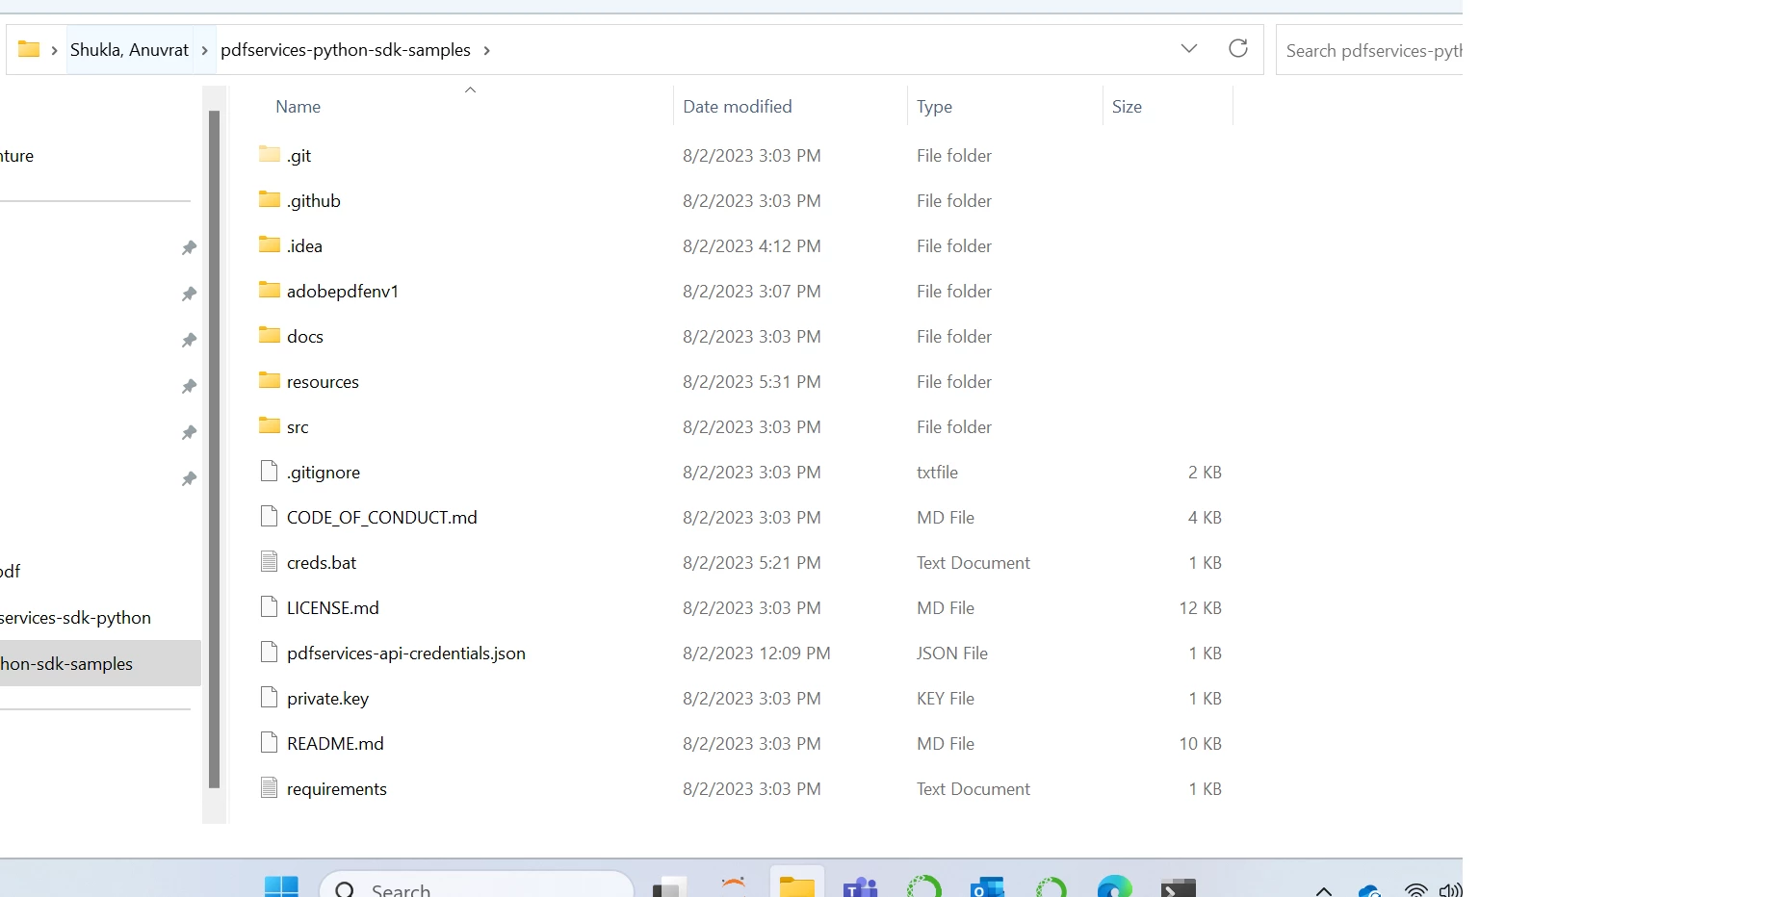1791x897 pixels.
Task: Click the KEY File type cell
Action: click(x=946, y=698)
